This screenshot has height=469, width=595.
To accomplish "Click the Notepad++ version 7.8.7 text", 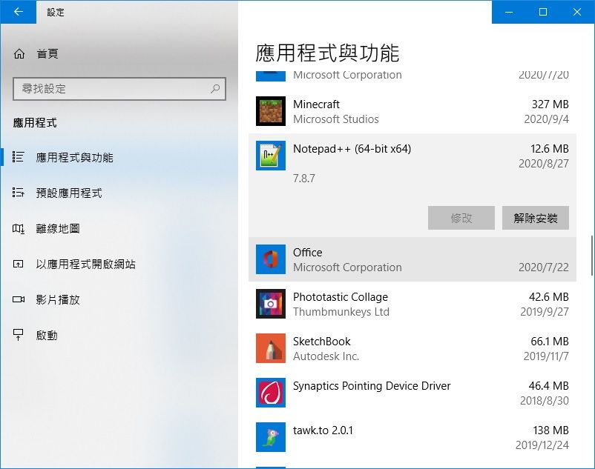I will click(x=304, y=178).
